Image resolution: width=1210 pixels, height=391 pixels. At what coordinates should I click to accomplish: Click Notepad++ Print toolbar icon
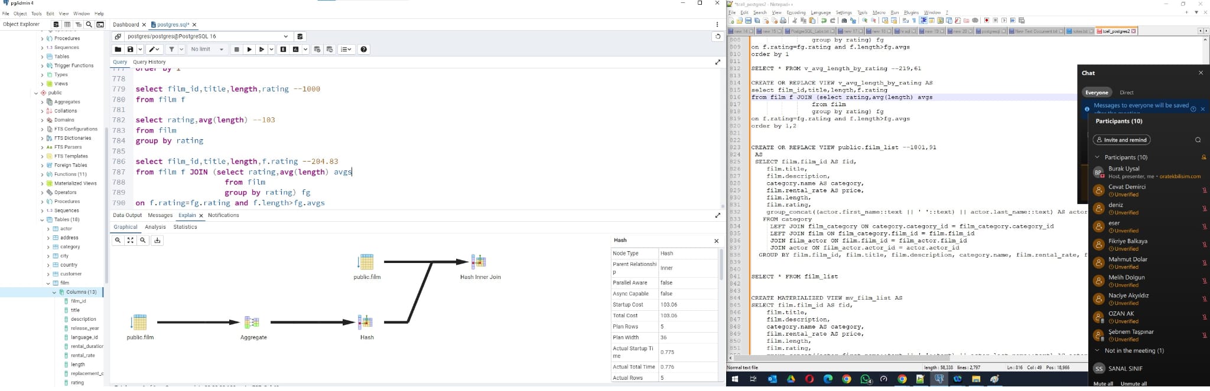783,21
